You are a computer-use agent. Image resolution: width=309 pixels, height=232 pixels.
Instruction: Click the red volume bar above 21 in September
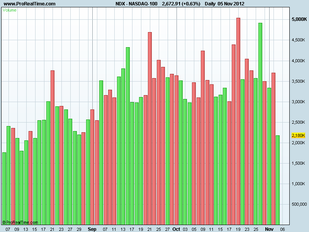(150, 128)
